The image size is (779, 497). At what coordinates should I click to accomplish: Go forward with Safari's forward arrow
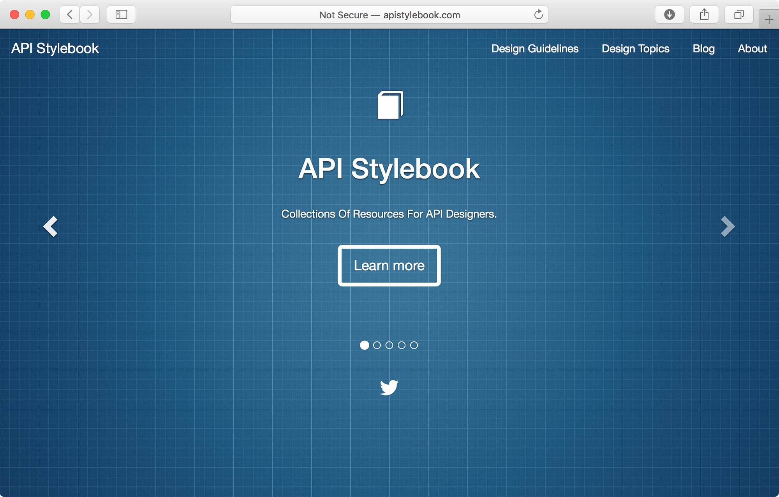90,15
